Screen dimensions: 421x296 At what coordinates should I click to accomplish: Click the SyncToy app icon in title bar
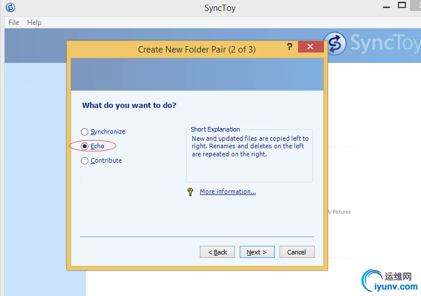pyautogui.click(x=10, y=8)
